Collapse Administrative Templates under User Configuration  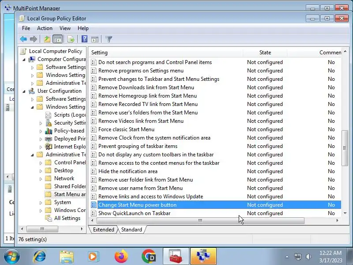click(32, 155)
